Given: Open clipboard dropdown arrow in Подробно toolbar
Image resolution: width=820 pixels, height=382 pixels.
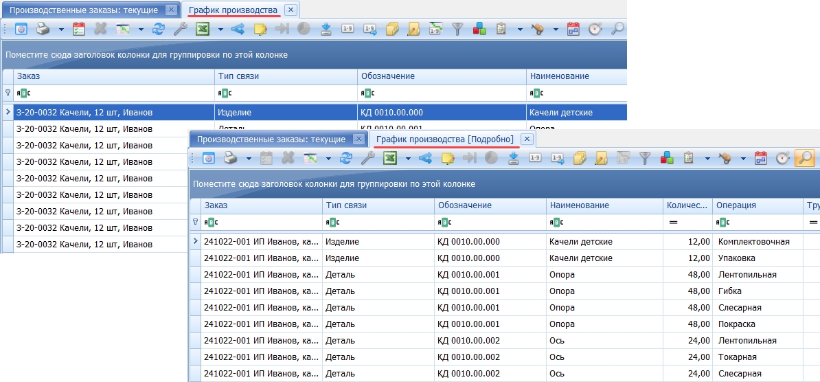Looking at the screenshot, I should 707,158.
